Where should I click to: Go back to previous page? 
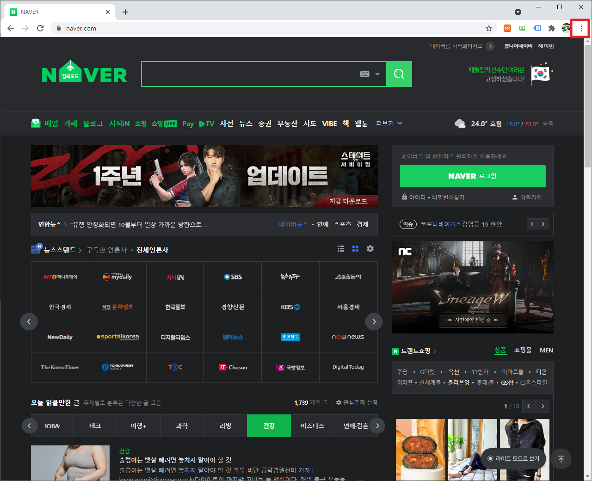click(x=11, y=28)
